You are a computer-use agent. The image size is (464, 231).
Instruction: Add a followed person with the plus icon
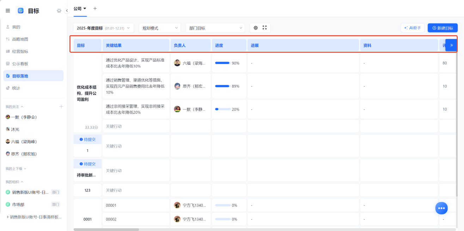(61, 107)
